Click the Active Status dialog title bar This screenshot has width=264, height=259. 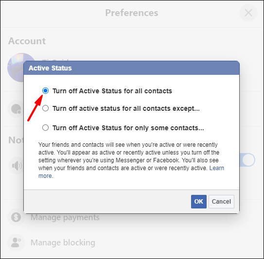point(131,68)
